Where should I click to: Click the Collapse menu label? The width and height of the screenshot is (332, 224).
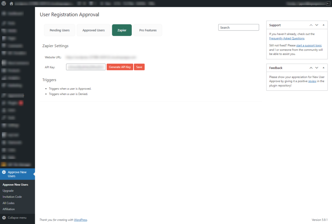(17, 218)
